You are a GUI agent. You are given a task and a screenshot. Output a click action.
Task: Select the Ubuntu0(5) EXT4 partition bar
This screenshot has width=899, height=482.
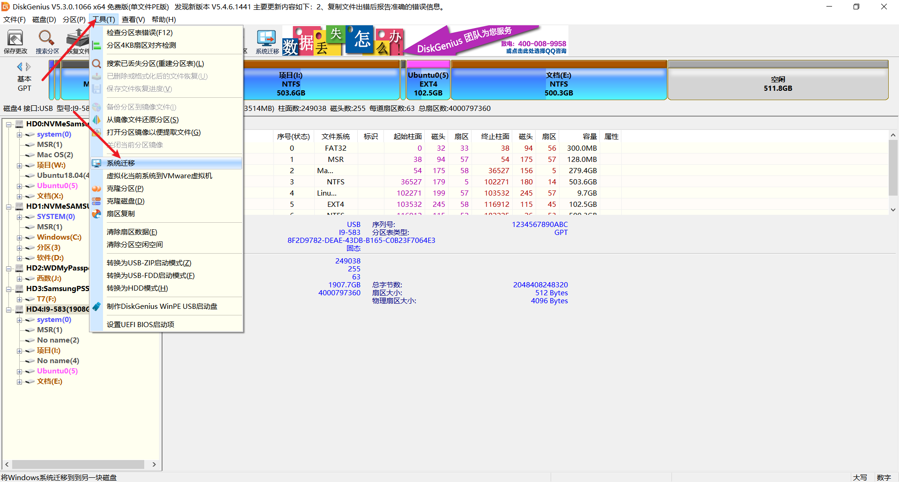coord(428,80)
